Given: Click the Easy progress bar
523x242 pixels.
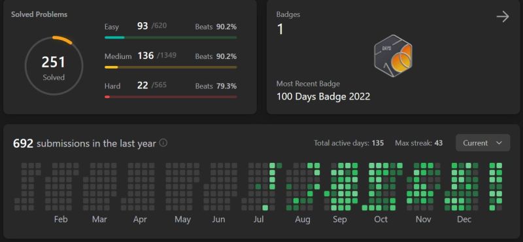Looking at the screenshot, I should point(171,37).
